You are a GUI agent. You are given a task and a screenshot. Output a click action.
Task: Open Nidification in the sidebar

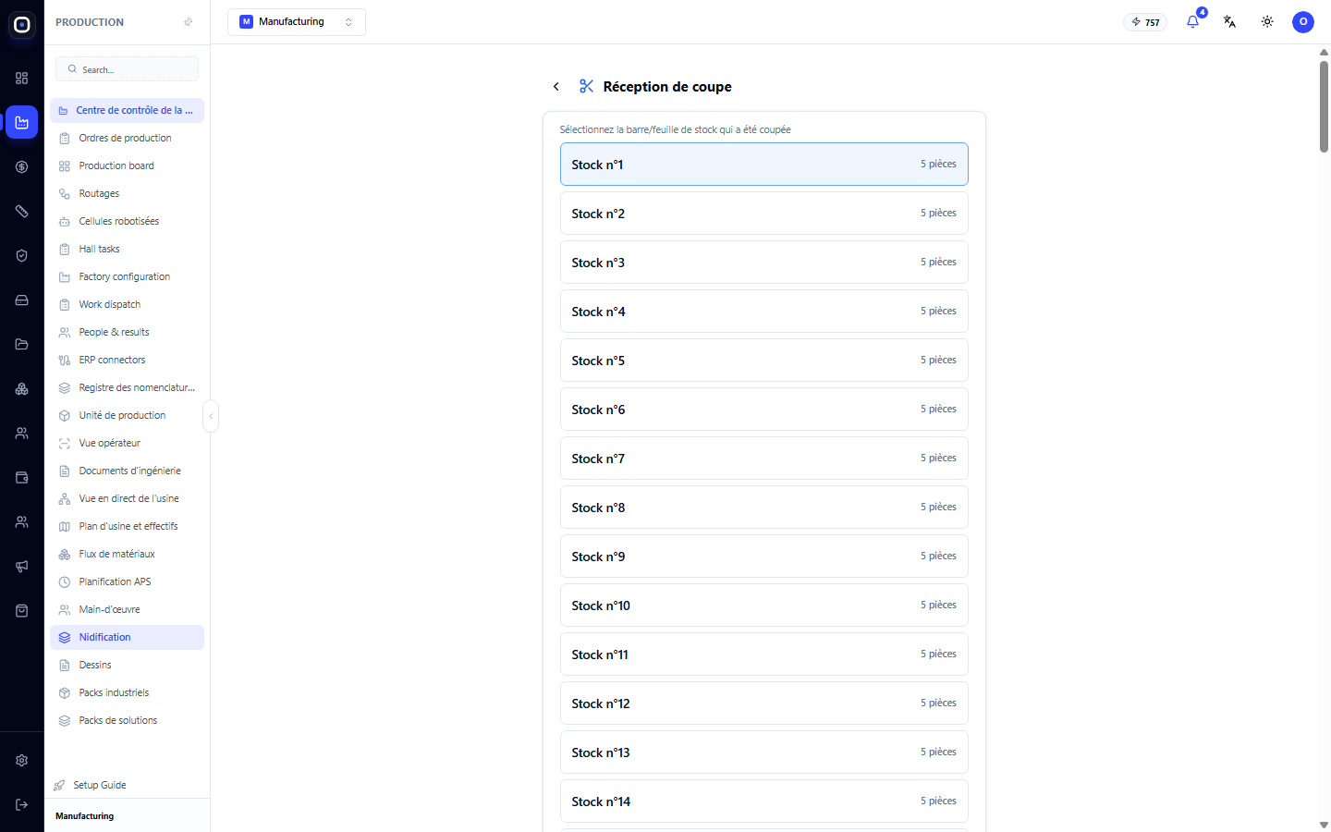127,637
